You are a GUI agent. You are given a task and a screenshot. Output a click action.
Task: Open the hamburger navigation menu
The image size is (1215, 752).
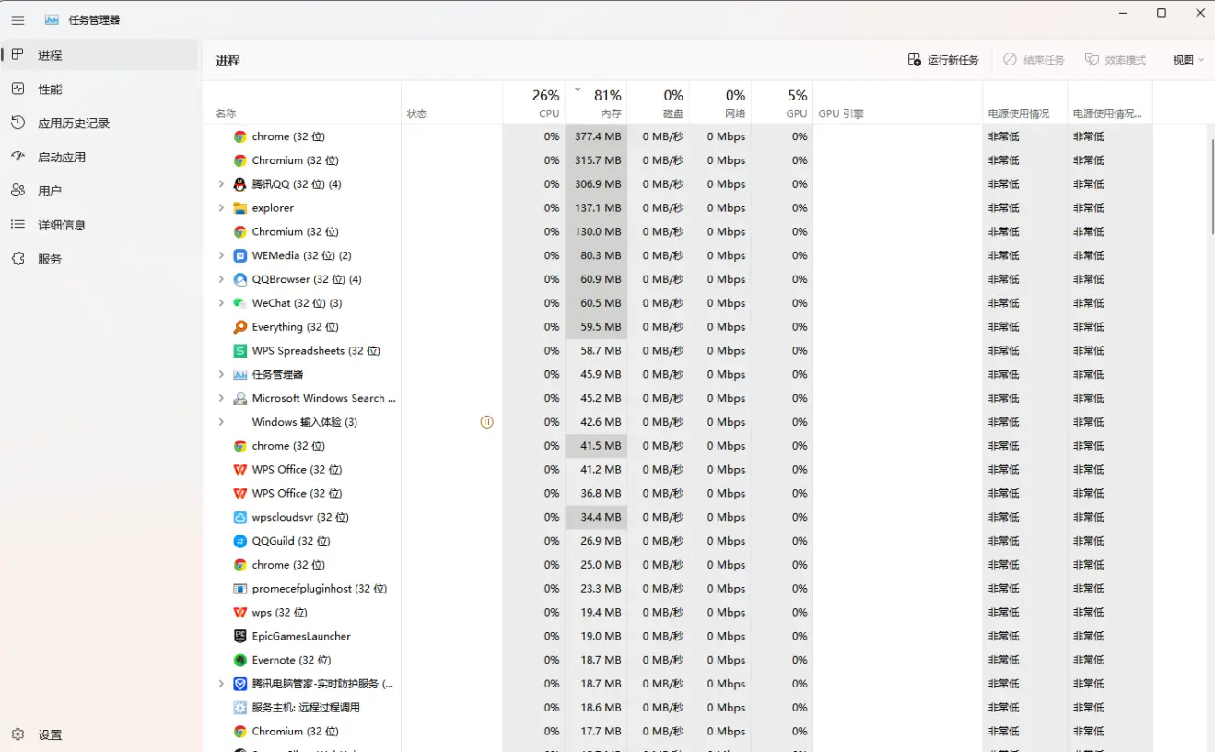coord(18,20)
